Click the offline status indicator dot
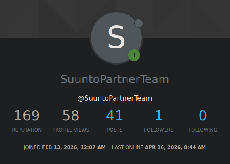 (x=138, y=23)
